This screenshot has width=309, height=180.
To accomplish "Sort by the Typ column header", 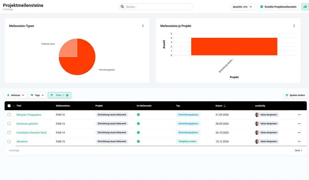I will [178, 106].
